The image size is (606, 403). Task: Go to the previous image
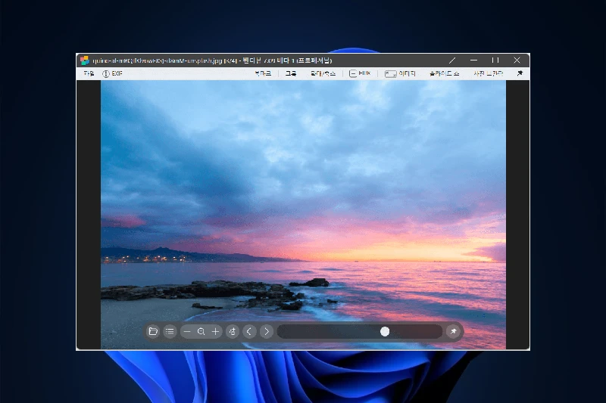[x=249, y=332]
